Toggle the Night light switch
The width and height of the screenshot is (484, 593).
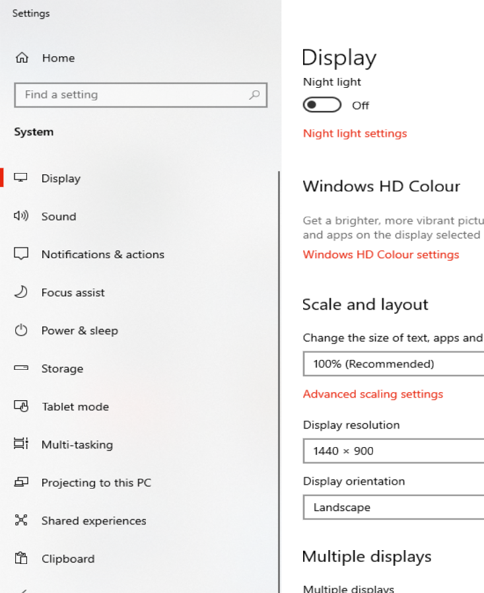(x=322, y=105)
